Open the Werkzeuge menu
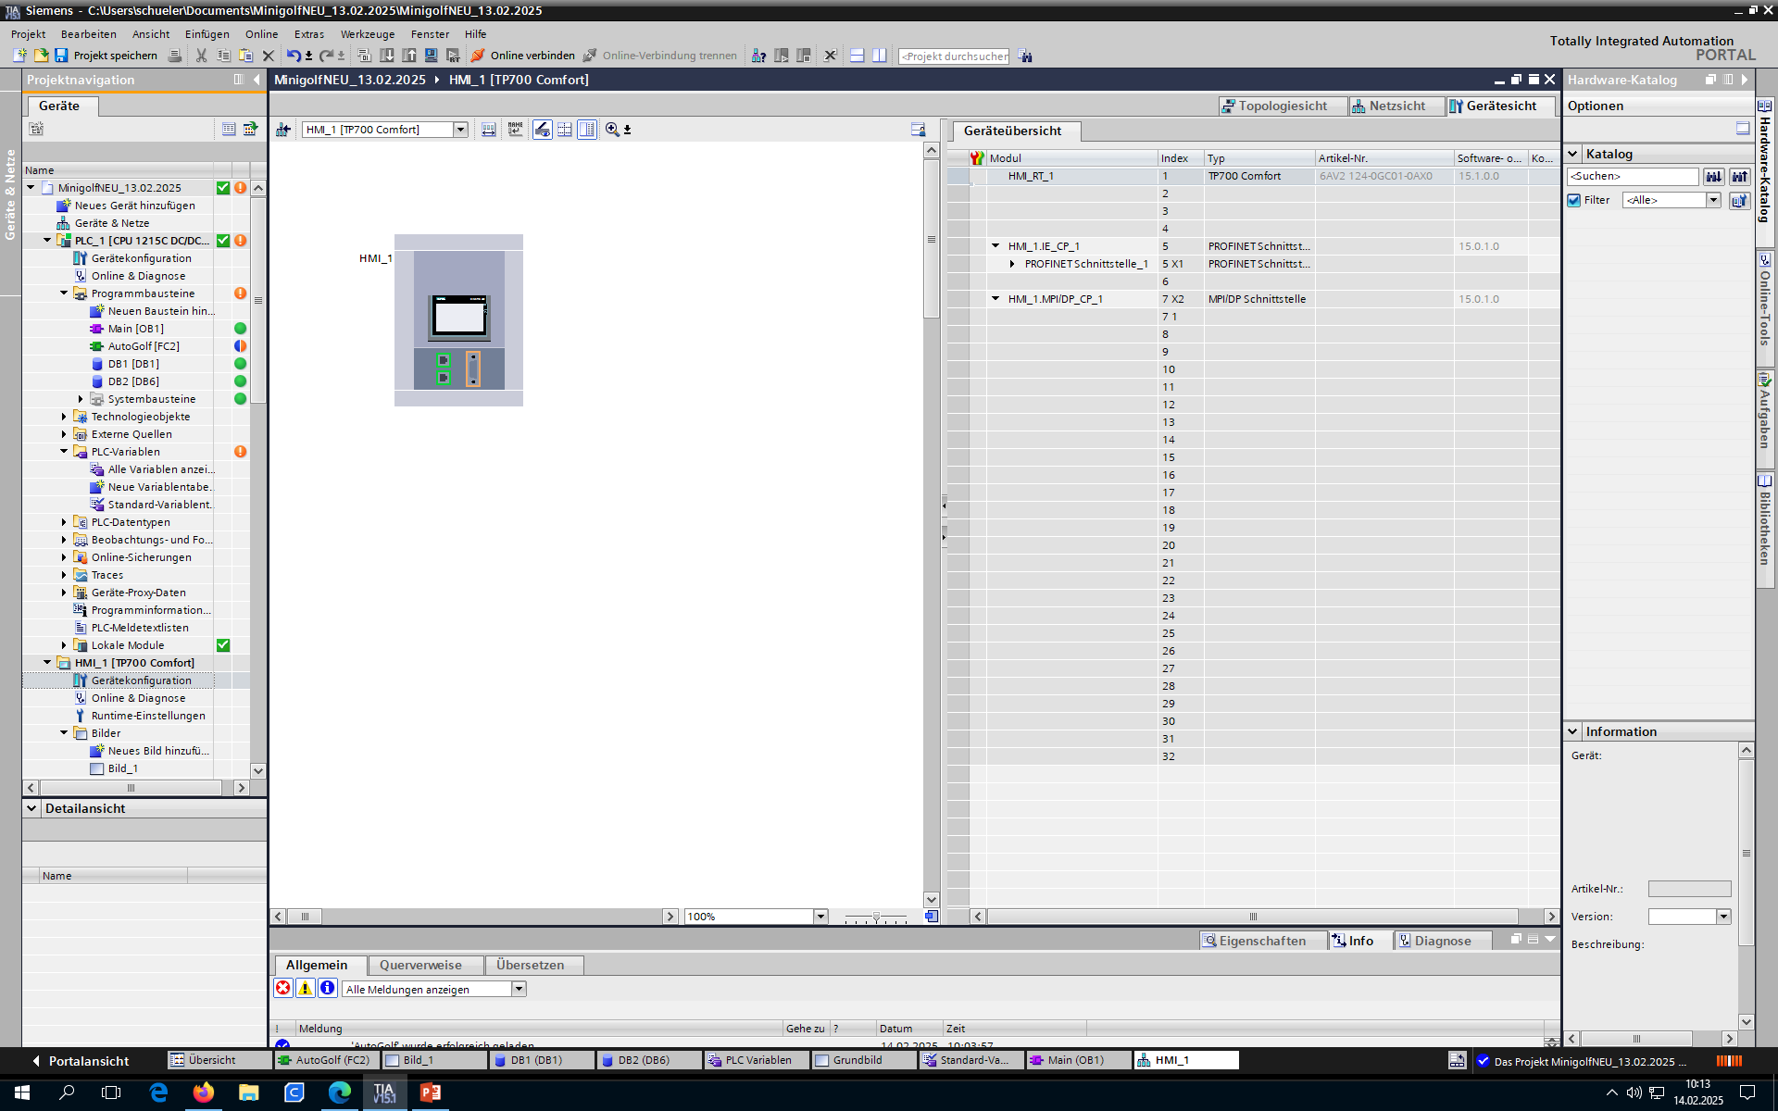1778x1111 pixels. [367, 34]
